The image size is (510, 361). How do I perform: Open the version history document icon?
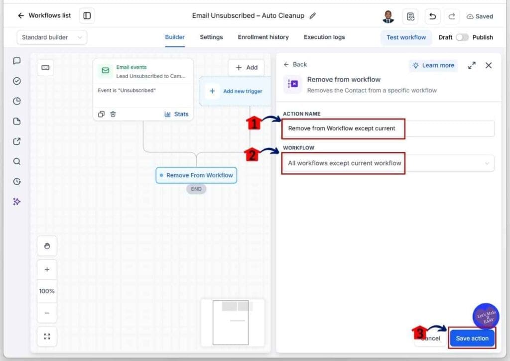[410, 16]
